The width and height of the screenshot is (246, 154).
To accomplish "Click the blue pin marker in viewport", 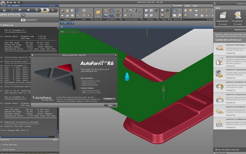I will click(x=127, y=77).
